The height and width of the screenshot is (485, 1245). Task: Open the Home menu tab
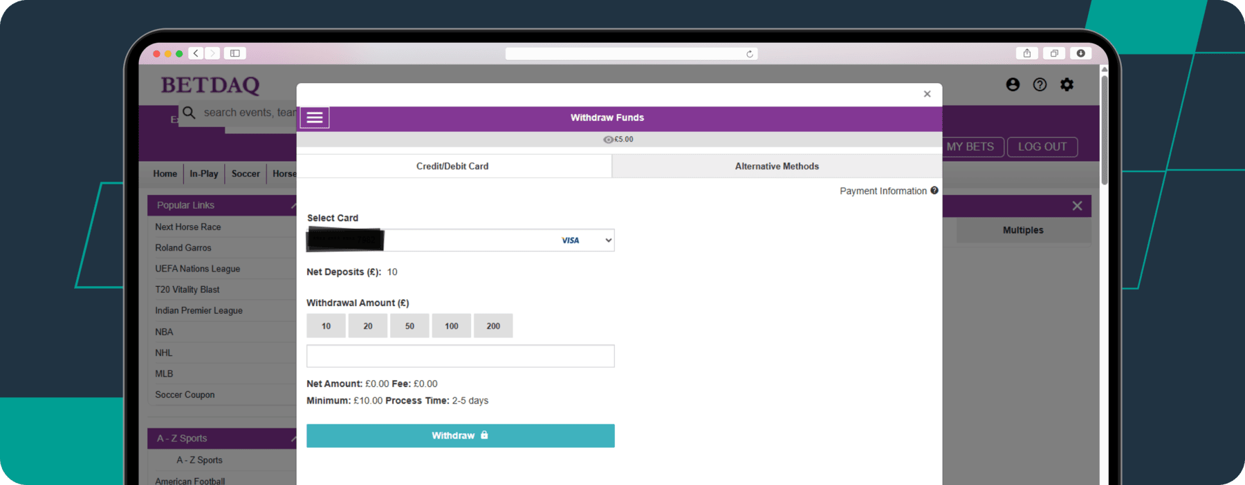pos(165,173)
